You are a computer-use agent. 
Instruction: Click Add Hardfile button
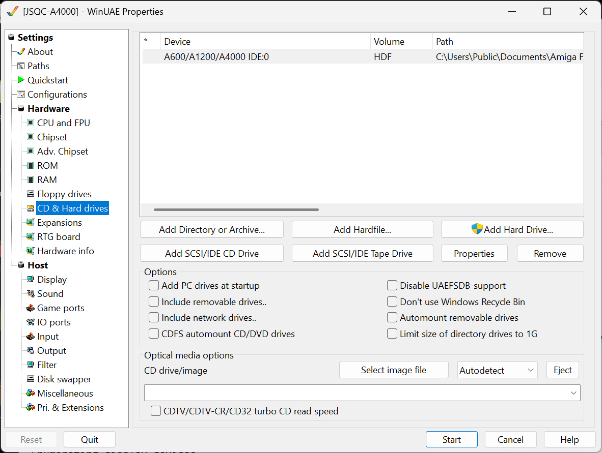click(363, 230)
